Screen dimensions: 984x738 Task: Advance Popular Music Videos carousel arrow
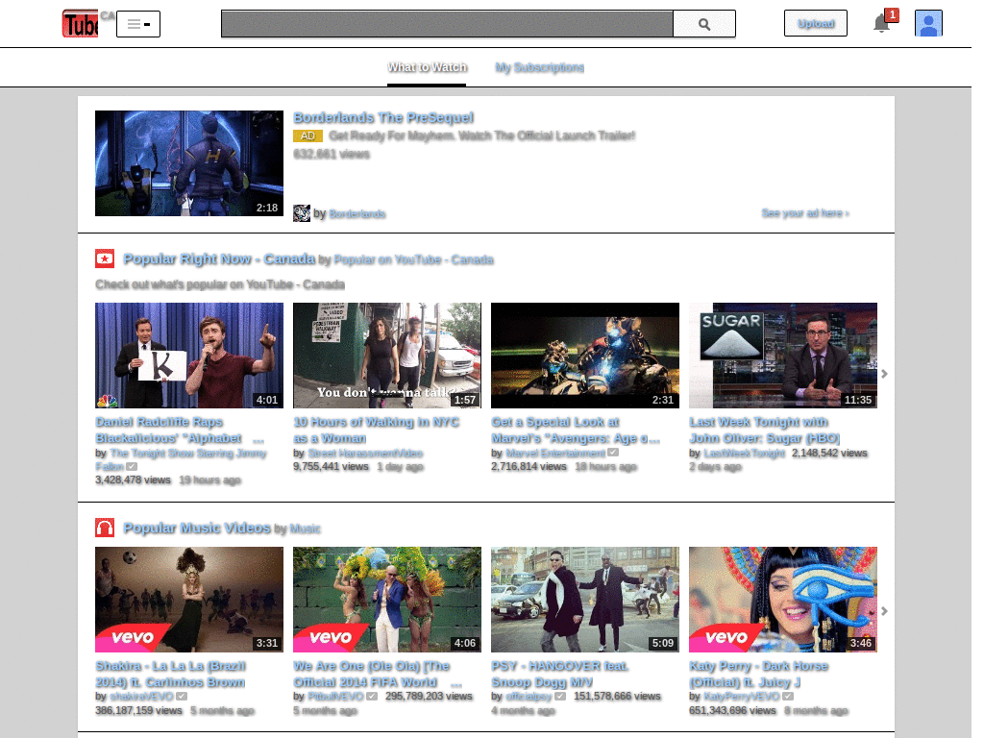[x=884, y=611]
